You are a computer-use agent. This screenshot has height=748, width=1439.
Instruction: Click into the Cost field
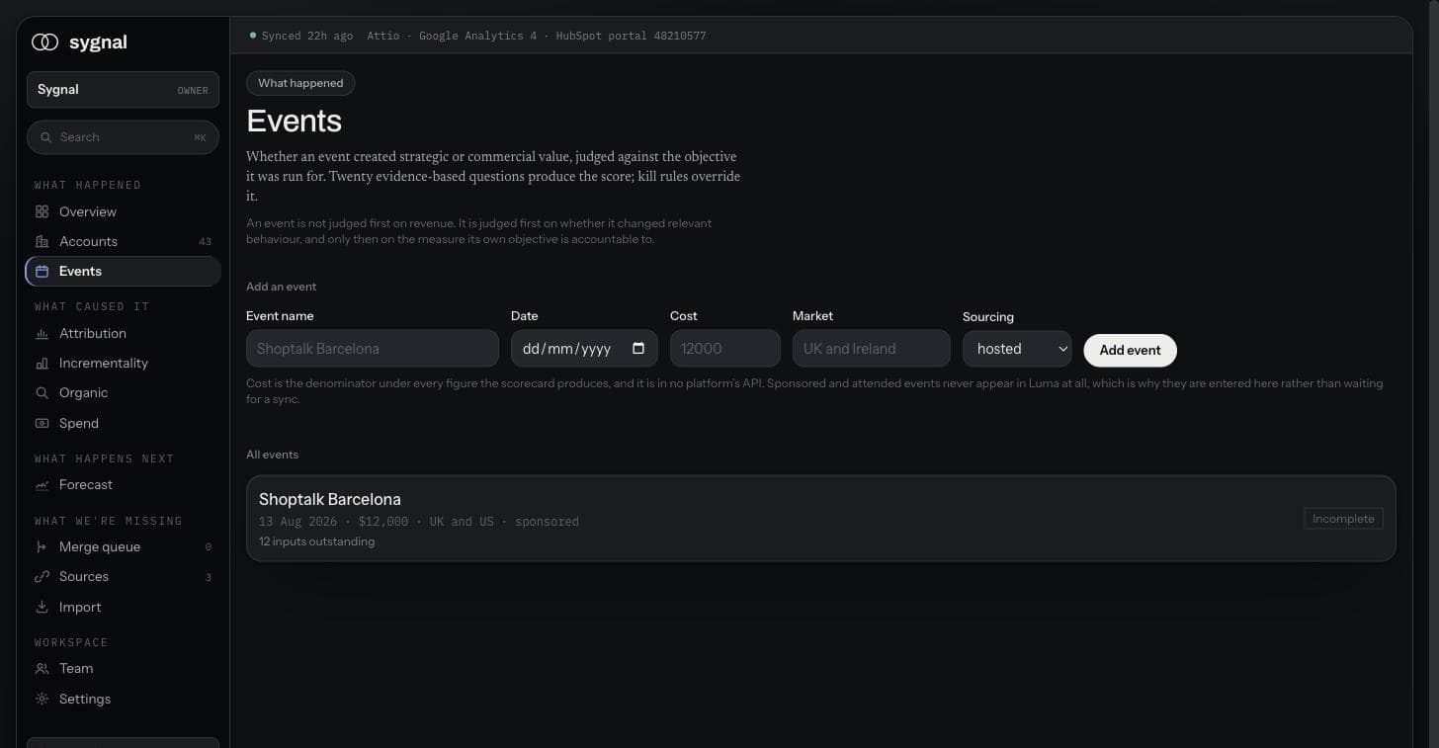coord(724,349)
